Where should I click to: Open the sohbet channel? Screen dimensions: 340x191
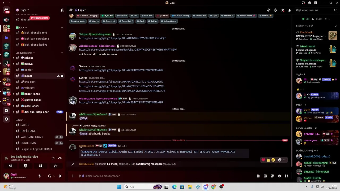pyautogui.click(x=39, y=58)
